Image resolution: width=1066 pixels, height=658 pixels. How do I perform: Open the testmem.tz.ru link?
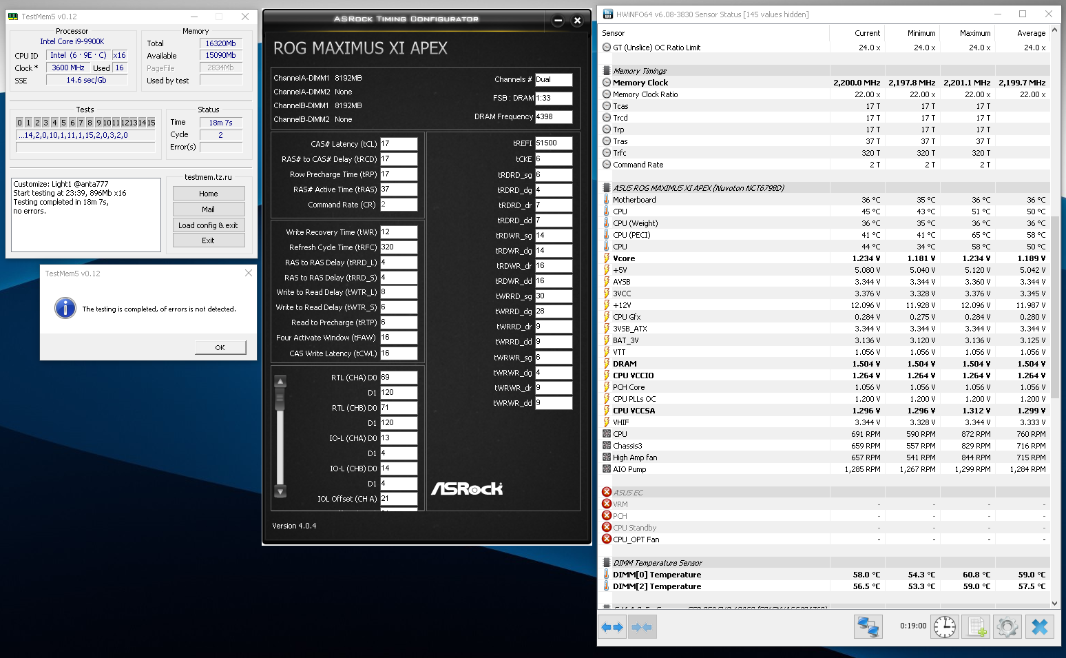[x=209, y=177]
